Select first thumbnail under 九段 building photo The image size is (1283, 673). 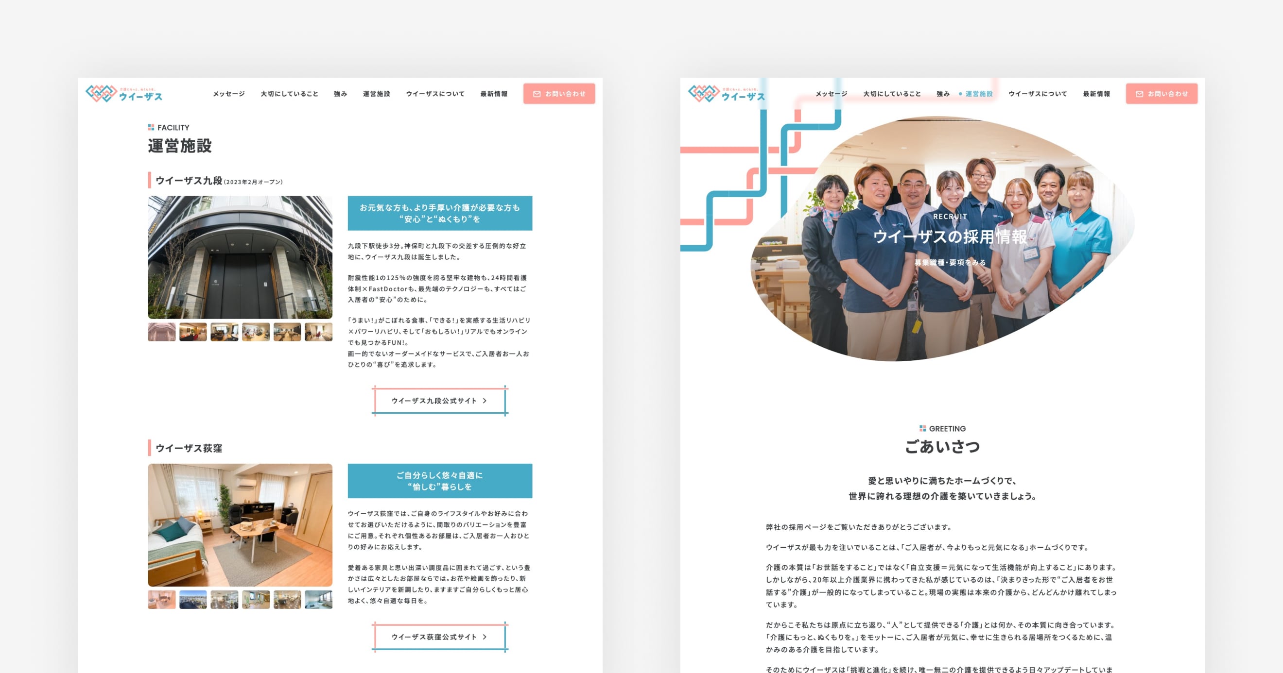pyautogui.click(x=161, y=332)
